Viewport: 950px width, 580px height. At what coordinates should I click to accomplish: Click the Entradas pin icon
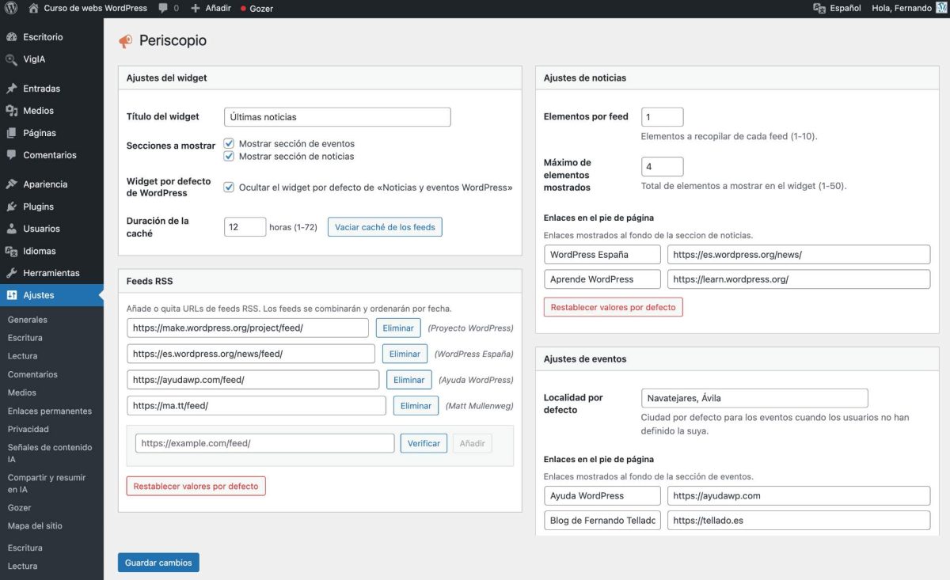[11, 89]
